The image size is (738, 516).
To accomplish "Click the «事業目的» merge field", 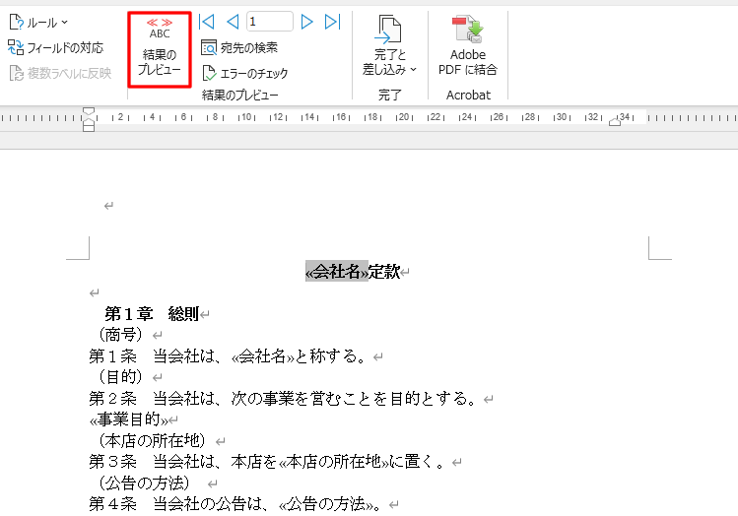I will tap(128, 419).
